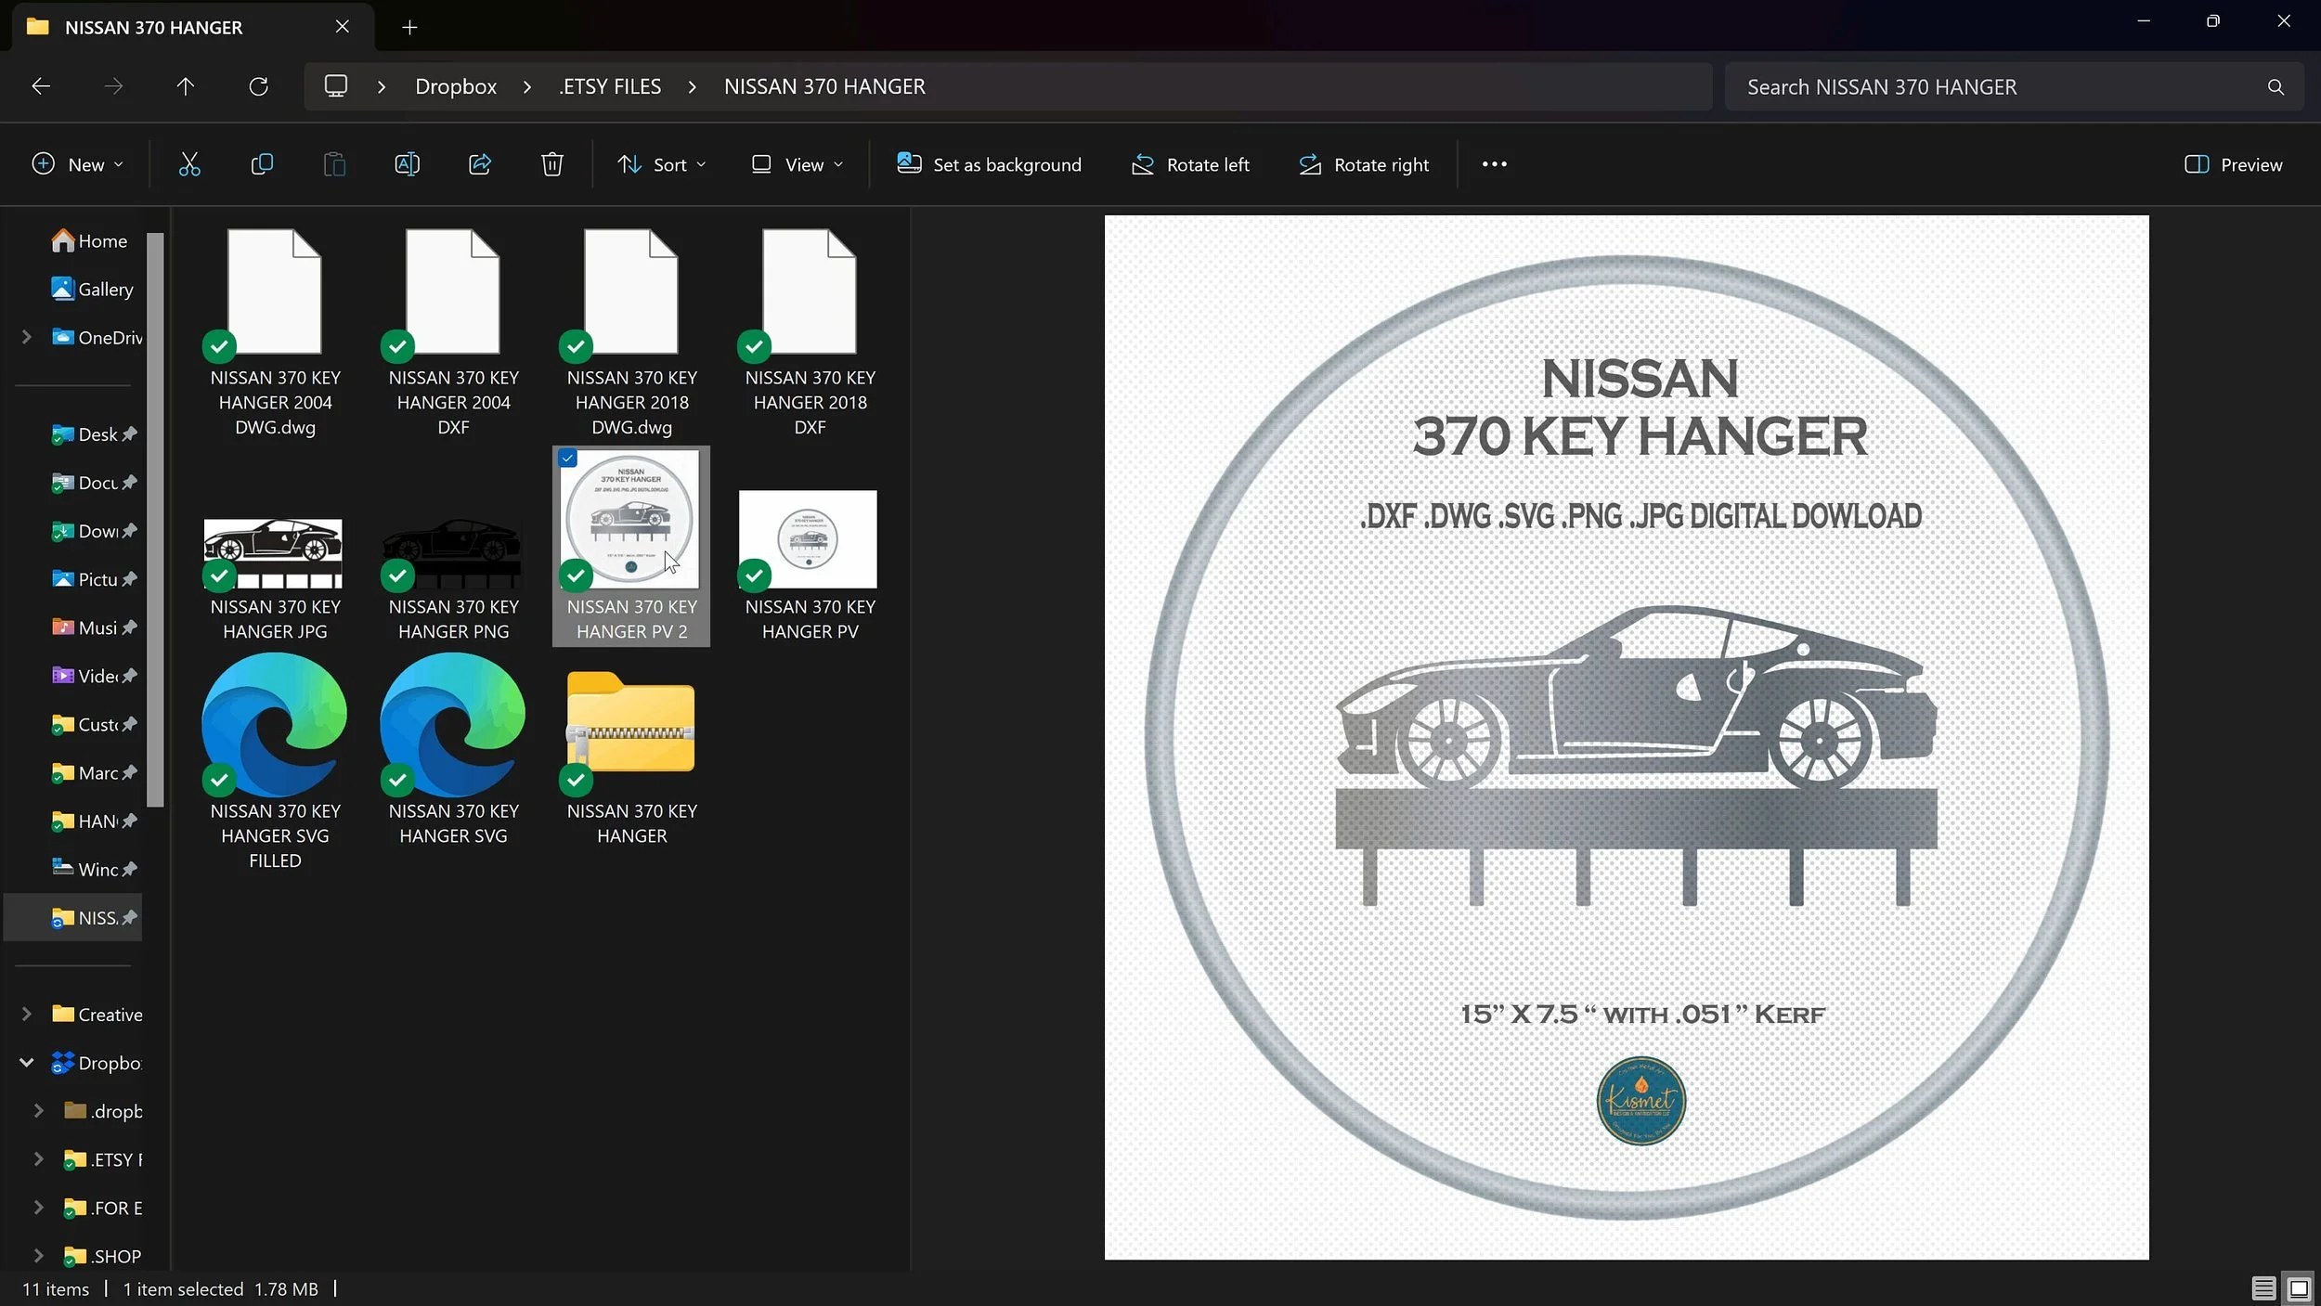Viewport: 2321px width, 1306px height.
Task: Click the Rename icon
Action: (407, 164)
